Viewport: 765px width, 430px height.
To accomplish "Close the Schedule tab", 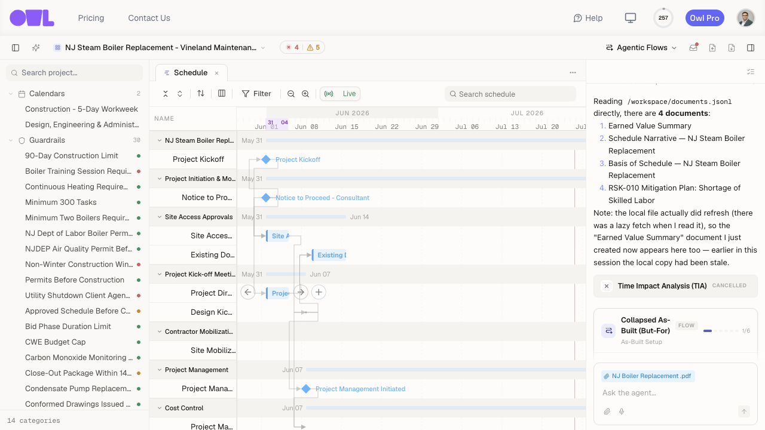I will tap(217, 73).
